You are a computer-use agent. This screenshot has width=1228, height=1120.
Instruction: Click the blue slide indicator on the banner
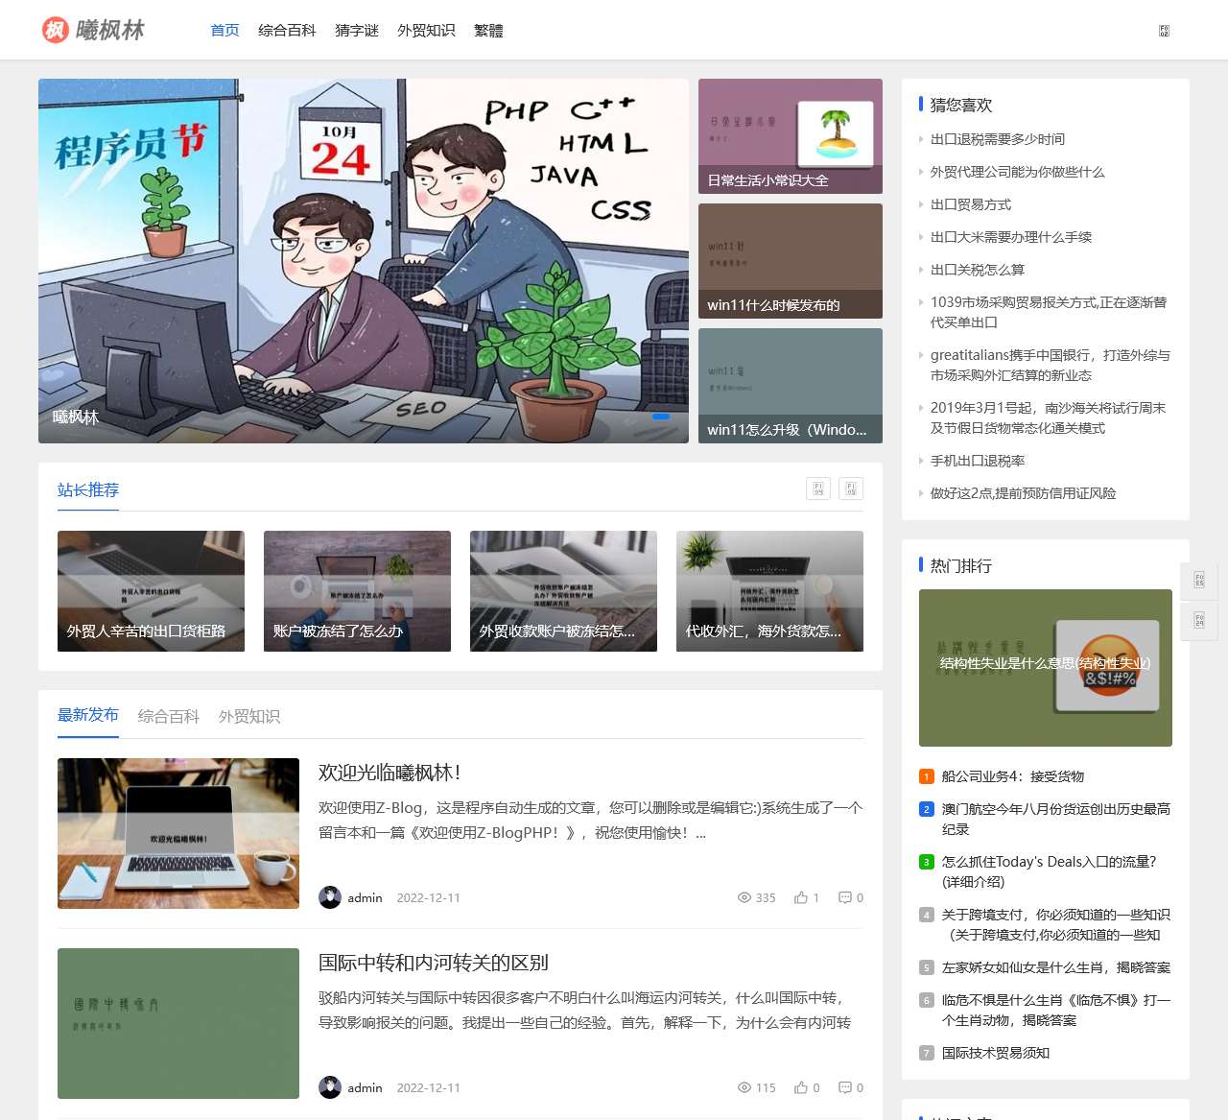click(x=661, y=417)
